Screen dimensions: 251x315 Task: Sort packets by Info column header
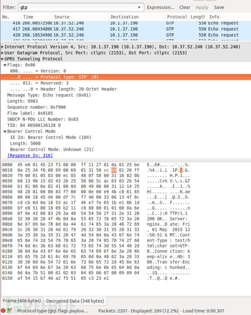click(228, 17)
